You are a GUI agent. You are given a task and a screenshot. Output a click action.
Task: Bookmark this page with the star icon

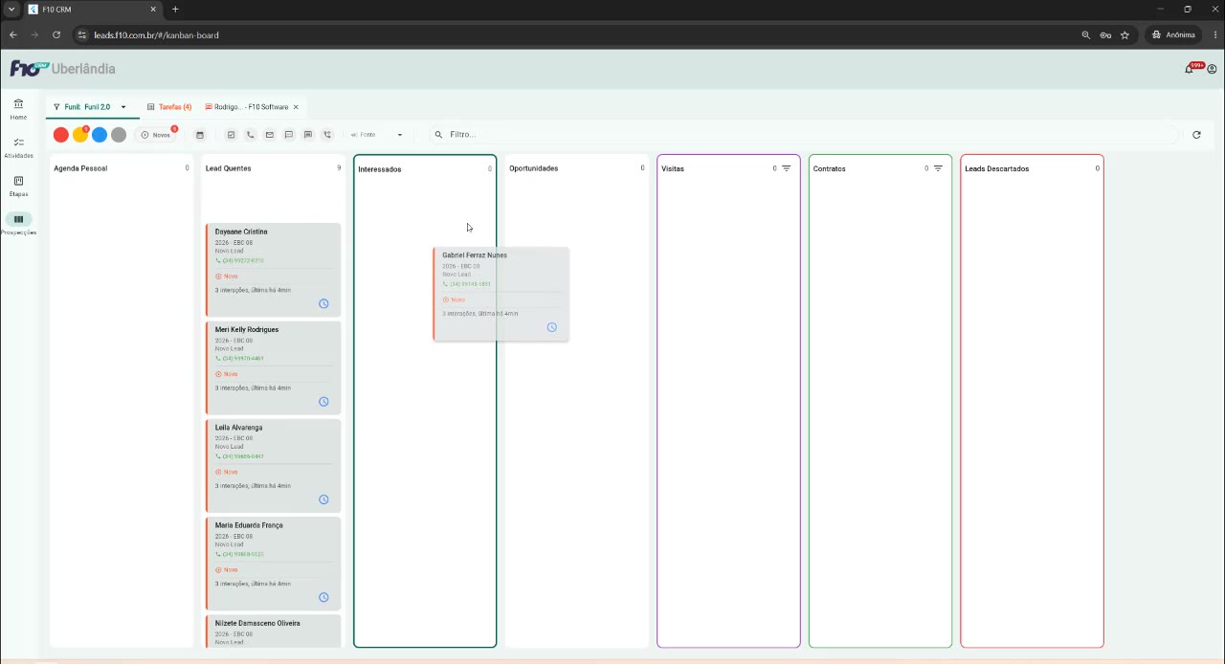coord(1125,35)
